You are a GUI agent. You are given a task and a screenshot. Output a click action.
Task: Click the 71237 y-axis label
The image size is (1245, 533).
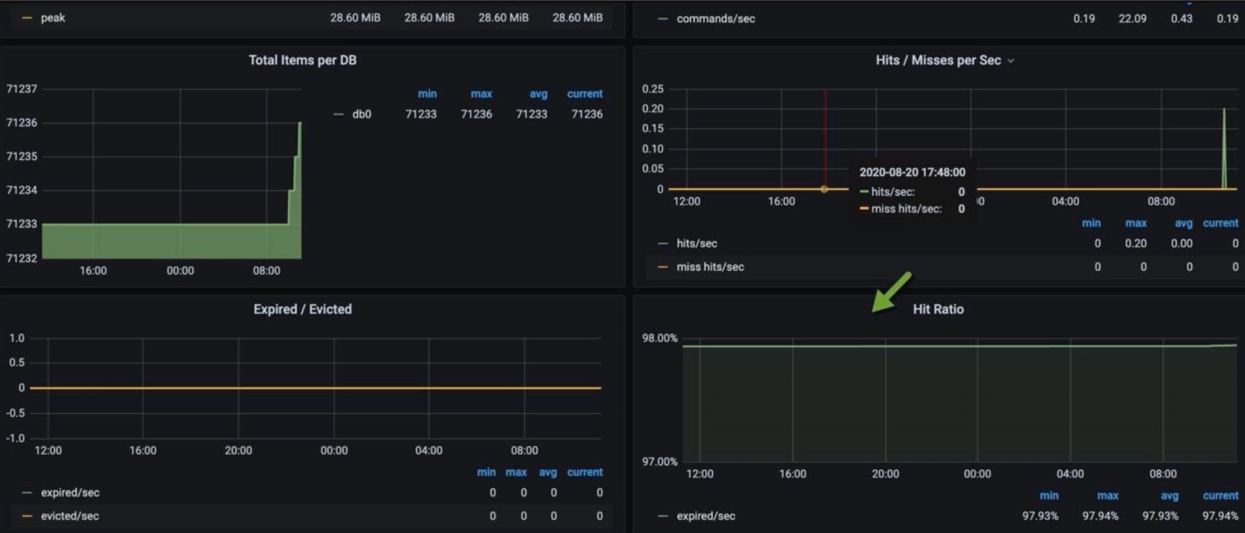tap(22, 89)
